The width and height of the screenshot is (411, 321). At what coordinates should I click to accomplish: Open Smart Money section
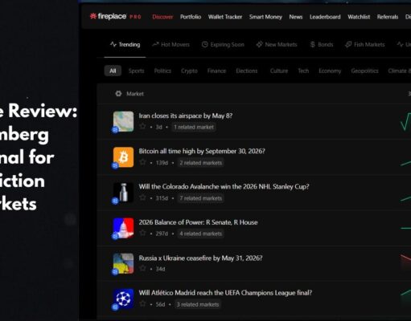pos(265,17)
